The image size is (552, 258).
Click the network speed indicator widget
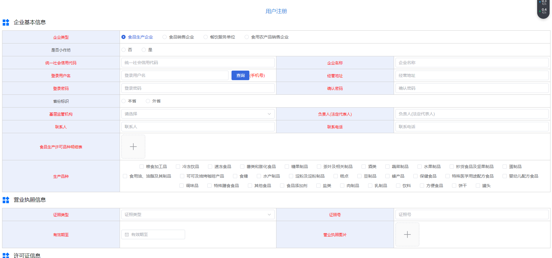click(543, 9)
